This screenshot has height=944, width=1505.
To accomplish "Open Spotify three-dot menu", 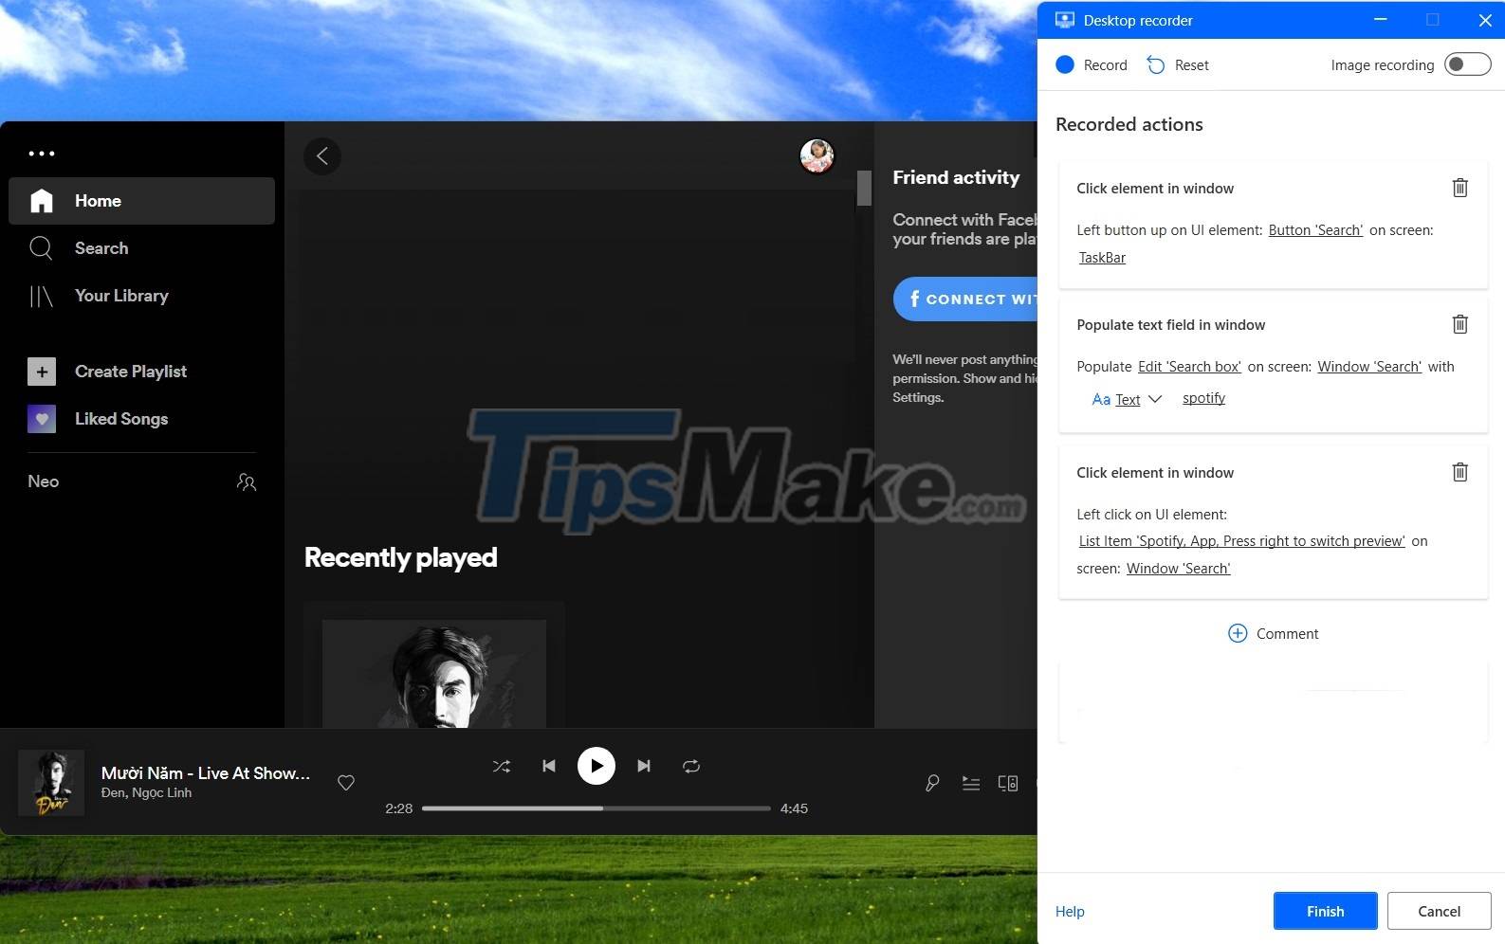I will click(42, 154).
